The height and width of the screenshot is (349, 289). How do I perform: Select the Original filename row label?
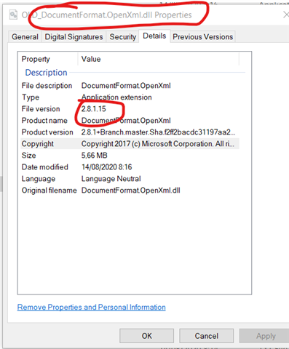point(50,190)
